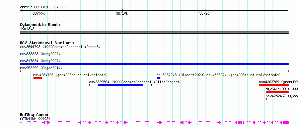
Task: Open nsv833828 (Wong2007) variant label
Action: 40,54
